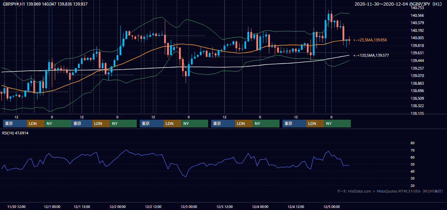
Task: Click the 12/3 00:00 time axis label
Action: click(189, 206)
